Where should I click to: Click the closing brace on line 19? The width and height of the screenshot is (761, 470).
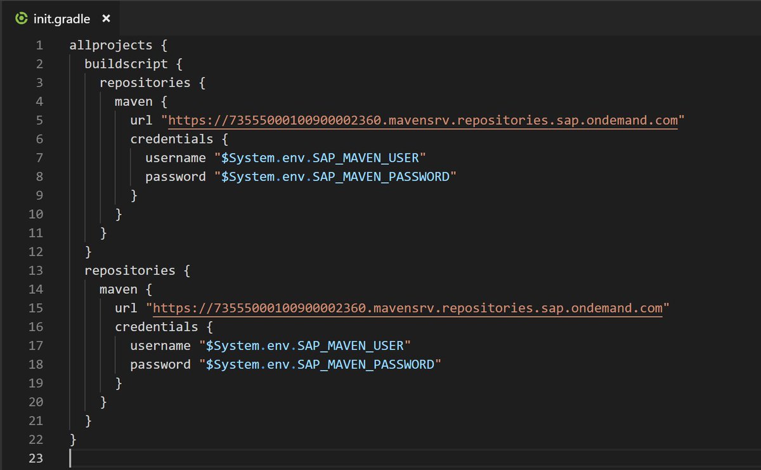(119, 383)
